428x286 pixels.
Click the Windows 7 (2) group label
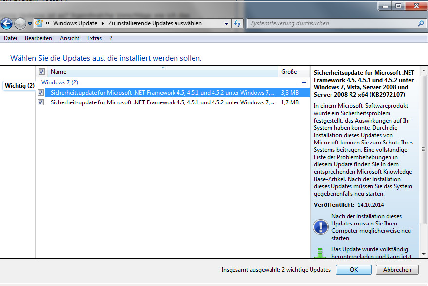[59, 82]
